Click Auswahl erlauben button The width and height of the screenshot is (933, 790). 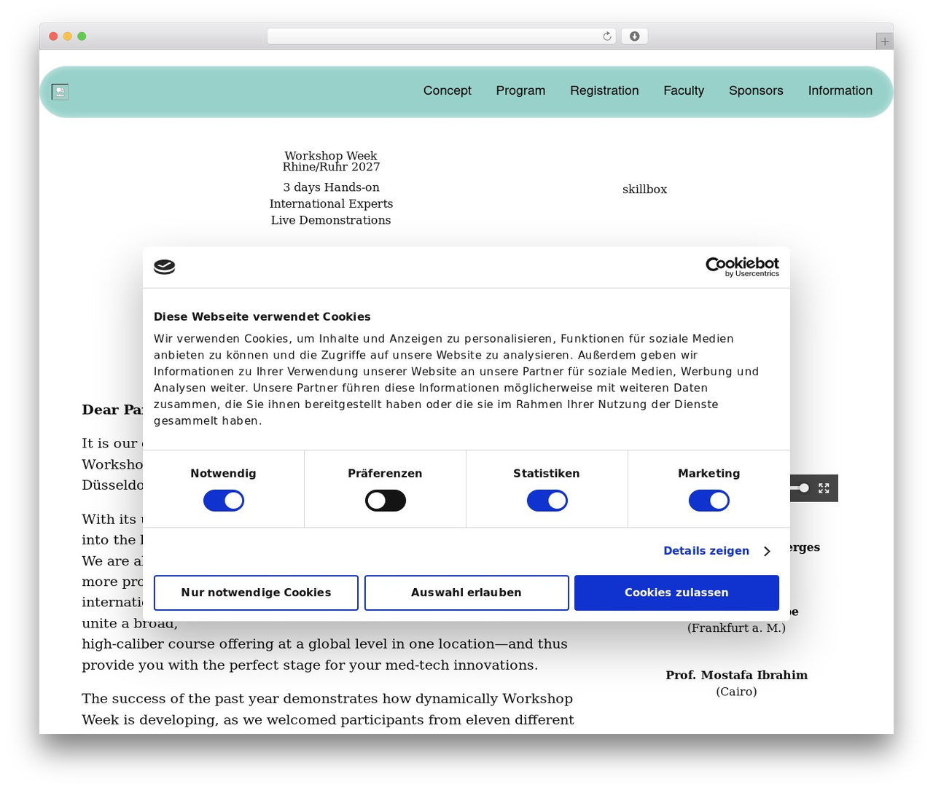pyautogui.click(x=466, y=592)
